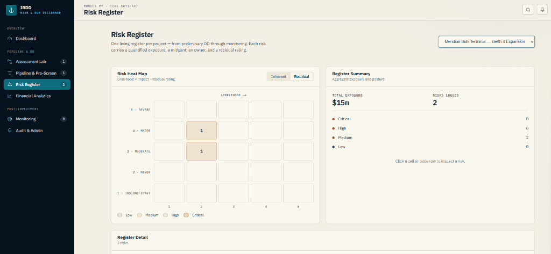551x254 pixels.
Task: Open the Meridian Bulk Terminal project dropdown
Action: [486, 41]
